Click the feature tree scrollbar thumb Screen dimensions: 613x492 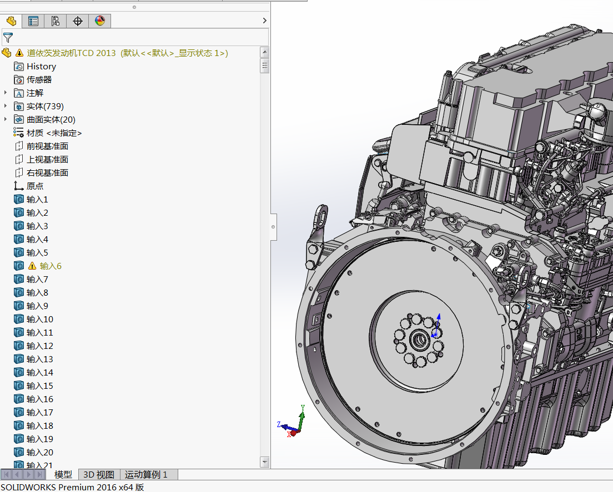point(265,65)
